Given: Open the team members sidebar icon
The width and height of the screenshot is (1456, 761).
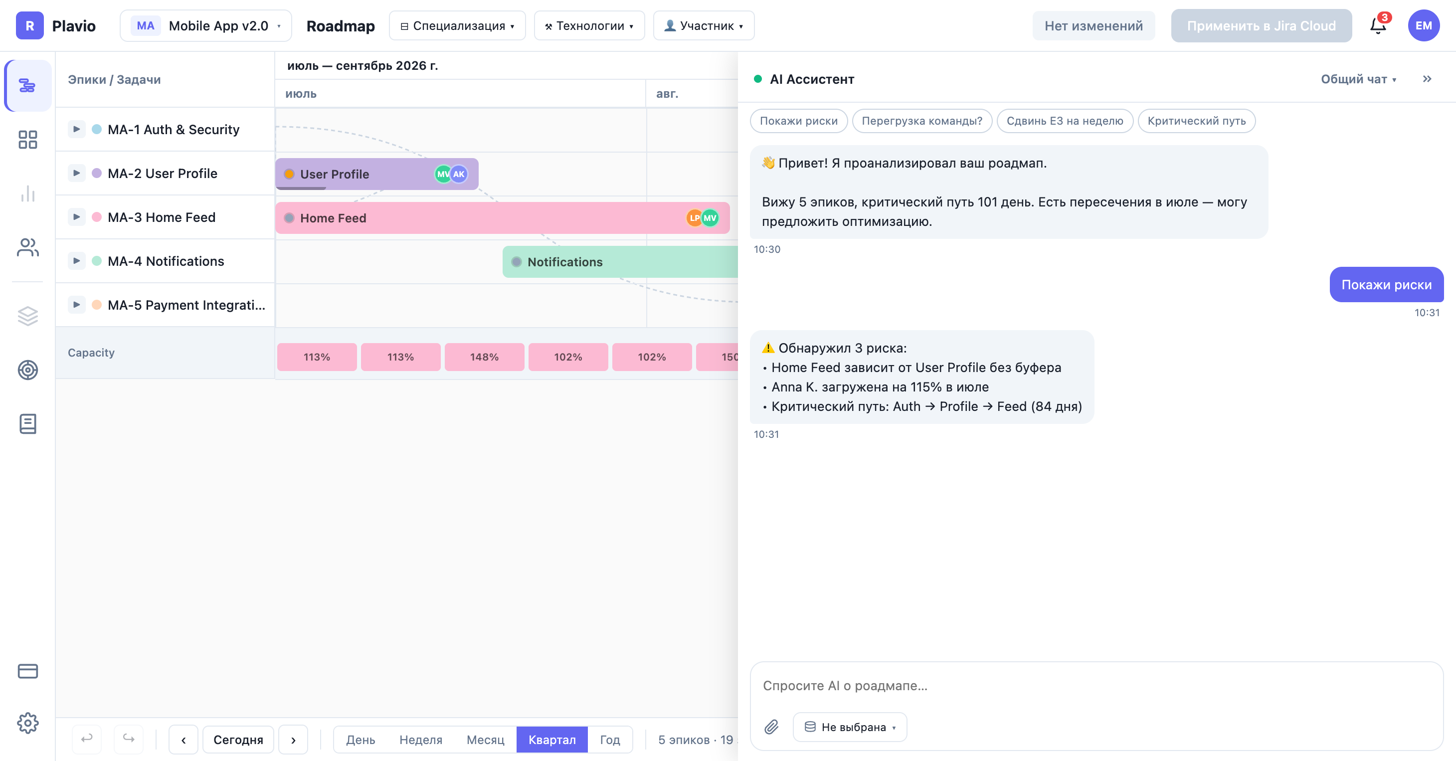Looking at the screenshot, I should [x=28, y=247].
